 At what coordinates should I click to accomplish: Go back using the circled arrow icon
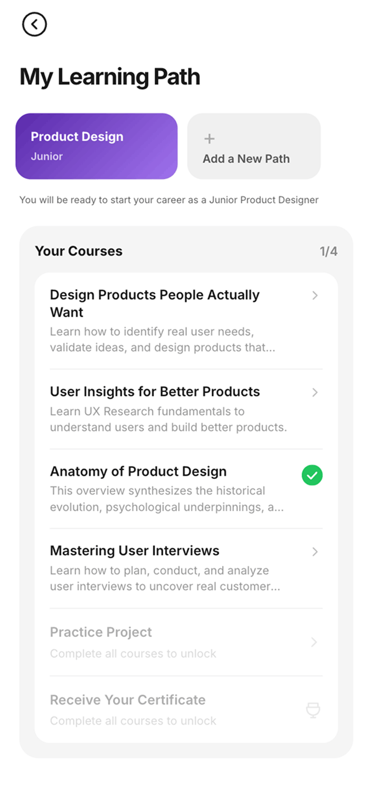pyautogui.click(x=34, y=24)
